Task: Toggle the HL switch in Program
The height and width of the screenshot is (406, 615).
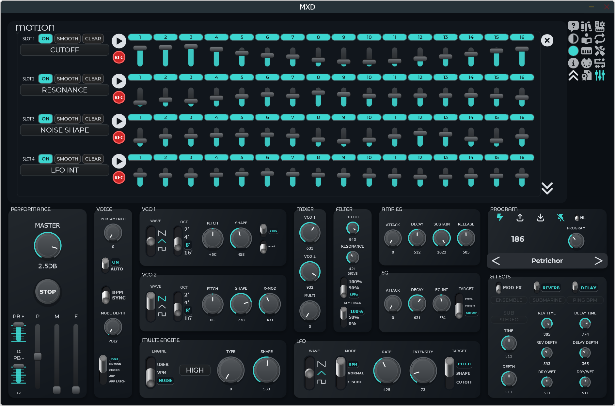Action: [577, 218]
